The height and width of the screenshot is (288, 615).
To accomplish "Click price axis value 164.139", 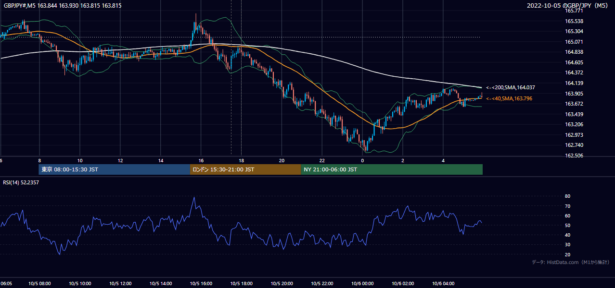I will click(574, 84).
